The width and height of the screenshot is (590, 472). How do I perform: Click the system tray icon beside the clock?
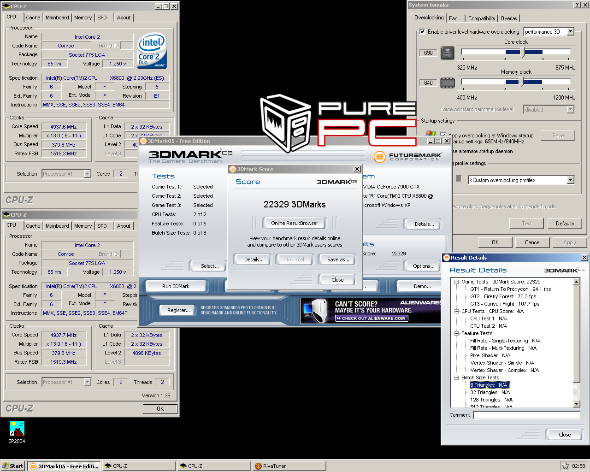click(x=565, y=466)
